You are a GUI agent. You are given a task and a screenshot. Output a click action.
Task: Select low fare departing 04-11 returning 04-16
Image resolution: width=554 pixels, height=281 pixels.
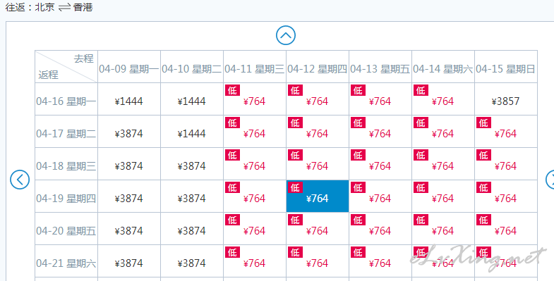(254, 99)
